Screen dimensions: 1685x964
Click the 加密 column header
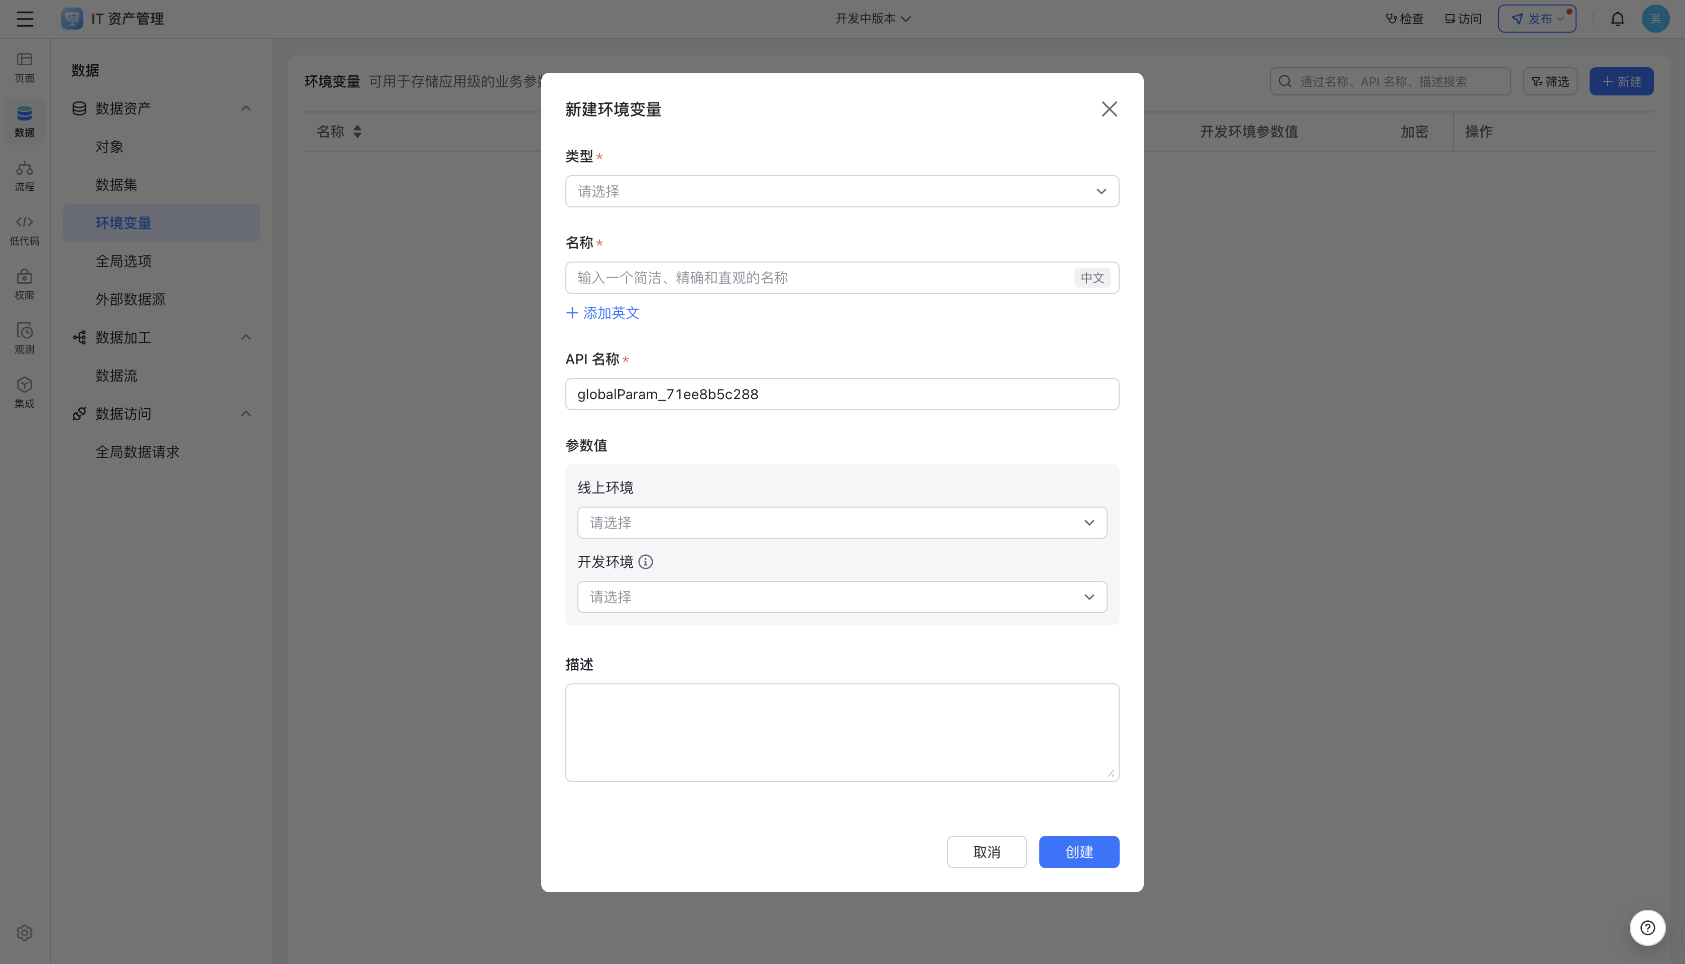pyautogui.click(x=1414, y=132)
